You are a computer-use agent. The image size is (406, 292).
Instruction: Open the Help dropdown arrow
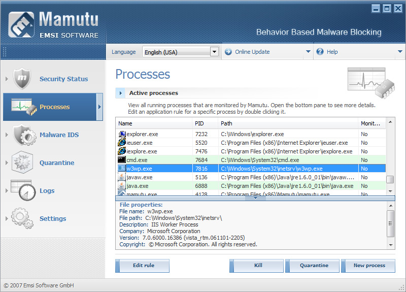click(400, 52)
